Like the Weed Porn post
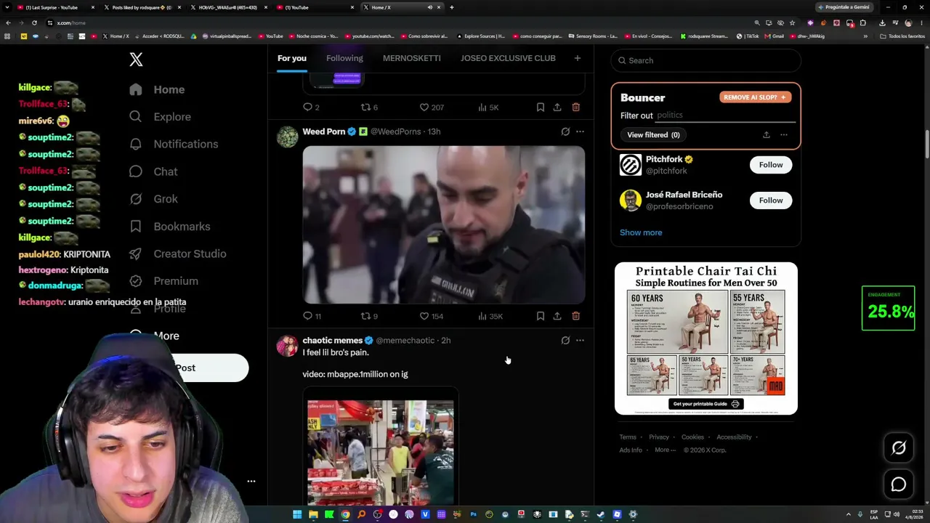 pos(432,316)
